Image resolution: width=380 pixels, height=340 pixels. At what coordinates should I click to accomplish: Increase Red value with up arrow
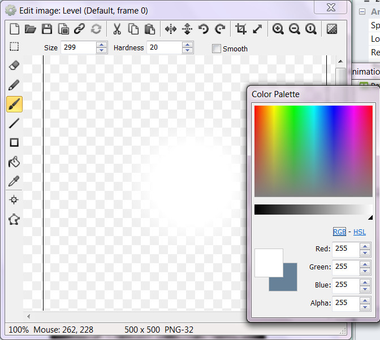click(x=365, y=246)
